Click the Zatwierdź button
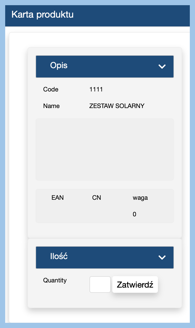 pyautogui.click(x=135, y=285)
